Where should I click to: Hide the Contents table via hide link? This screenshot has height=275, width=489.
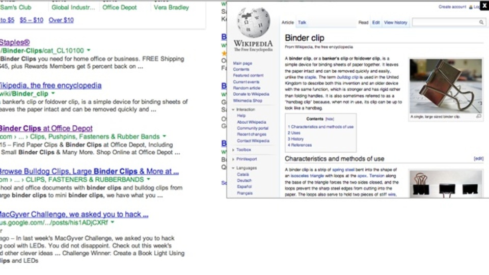coord(330,119)
